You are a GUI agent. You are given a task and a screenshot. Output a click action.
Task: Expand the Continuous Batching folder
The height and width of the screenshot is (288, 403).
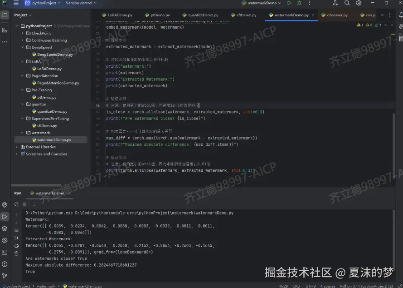pyautogui.click(x=22, y=40)
